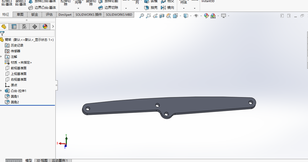
Task: Open the DimXpertManager crosshair tab
Action: click(x=34, y=27)
